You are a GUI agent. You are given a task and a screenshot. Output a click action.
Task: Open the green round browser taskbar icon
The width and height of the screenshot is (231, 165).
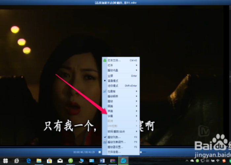pos(71,161)
